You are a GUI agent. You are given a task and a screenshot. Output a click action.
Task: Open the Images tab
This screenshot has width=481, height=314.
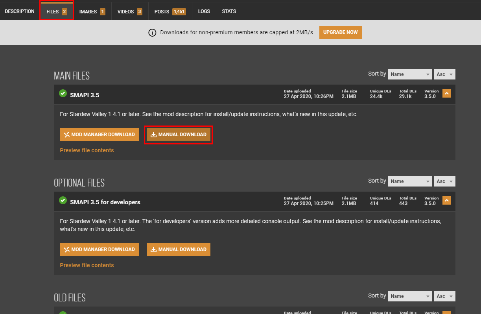point(92,12)
